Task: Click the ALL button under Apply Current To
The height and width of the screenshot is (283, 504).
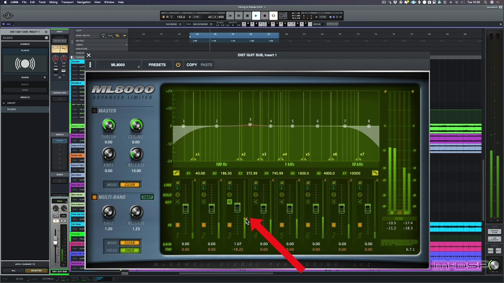Action: [x=13, y=270]
